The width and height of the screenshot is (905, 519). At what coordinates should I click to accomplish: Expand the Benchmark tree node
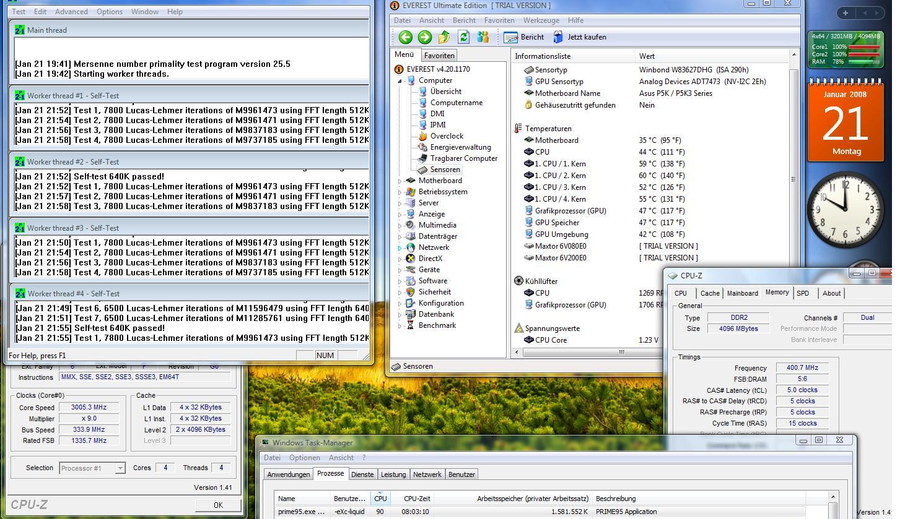pos(400,325)
